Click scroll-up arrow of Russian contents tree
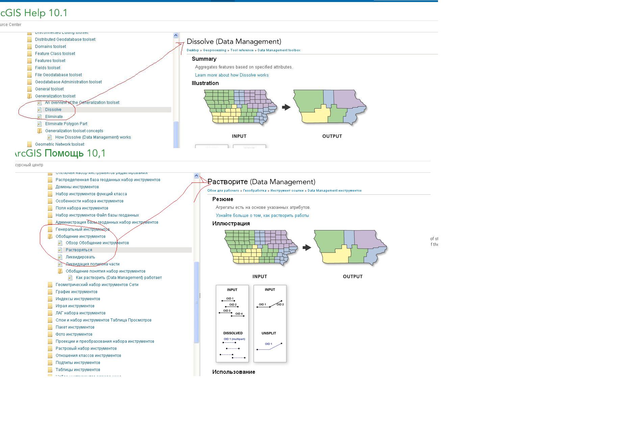 click(x=196, y=175)
